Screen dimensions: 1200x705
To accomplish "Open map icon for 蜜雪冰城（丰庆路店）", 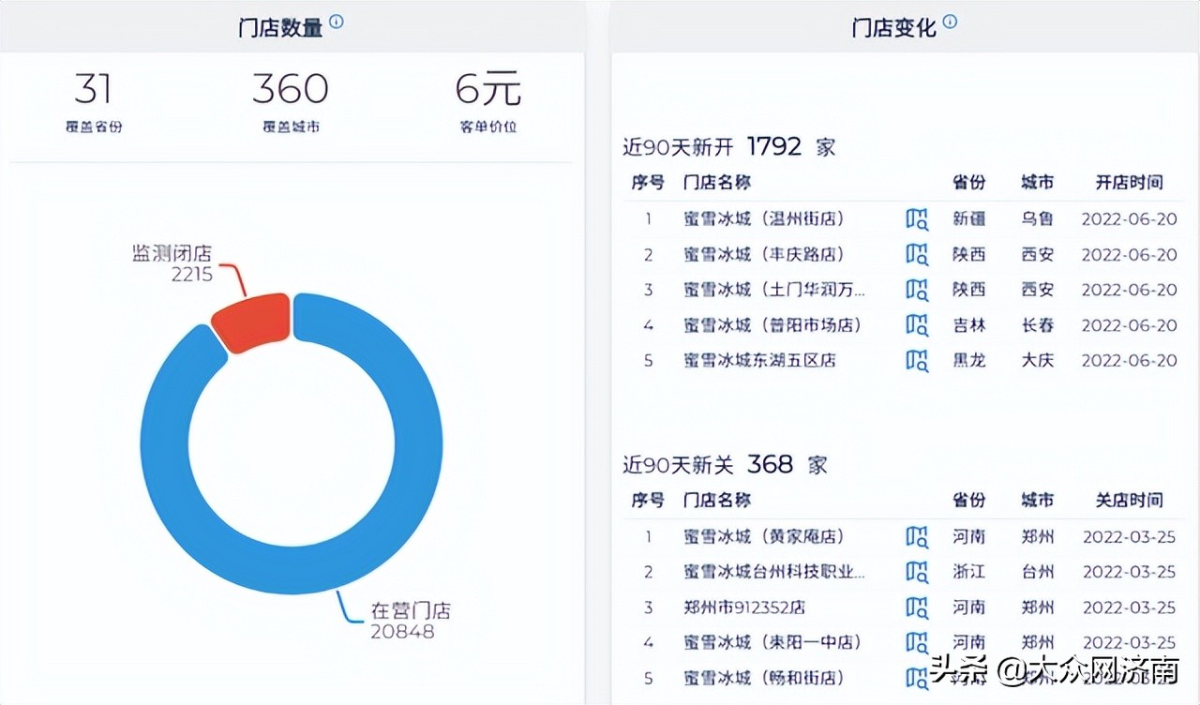I will coord(917,255).
